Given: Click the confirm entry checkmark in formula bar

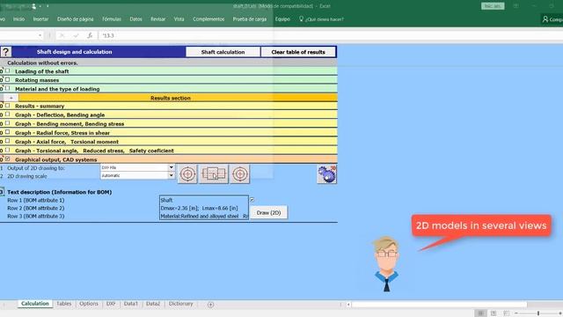Looking at the screenshot, I should click(76, 35).
